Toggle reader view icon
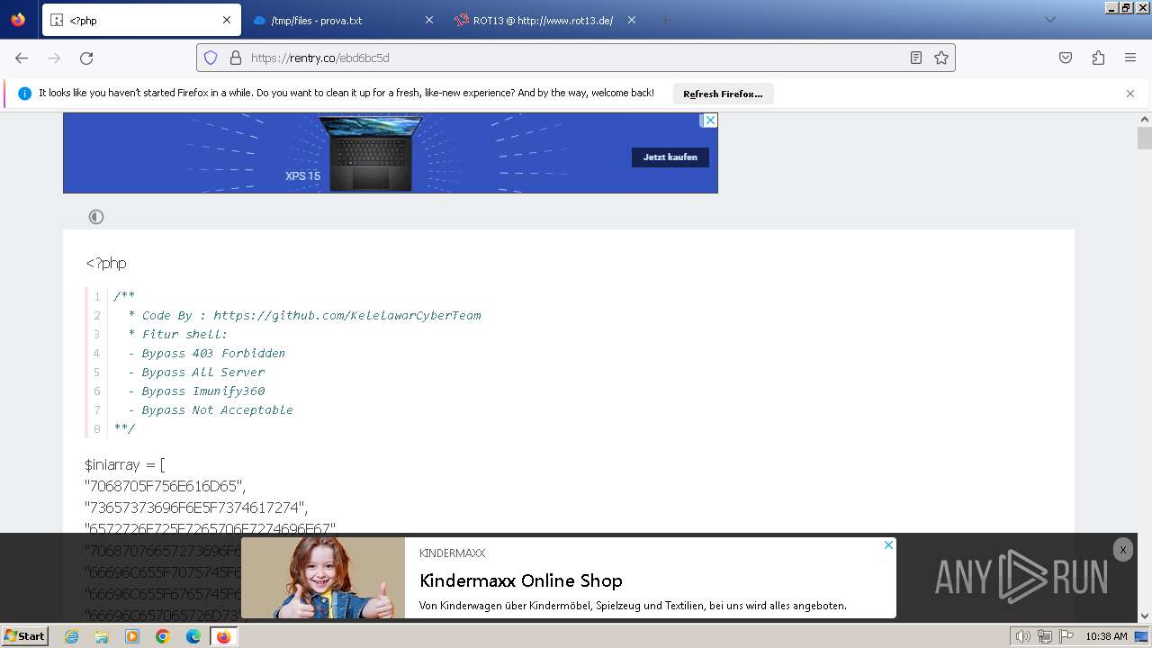 coord(915,58)
